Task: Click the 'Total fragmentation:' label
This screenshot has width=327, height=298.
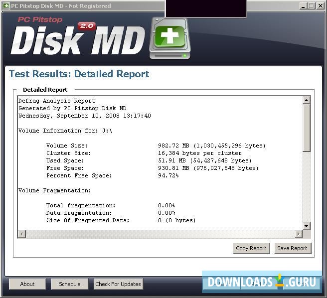Action: [x=81, y=205]
